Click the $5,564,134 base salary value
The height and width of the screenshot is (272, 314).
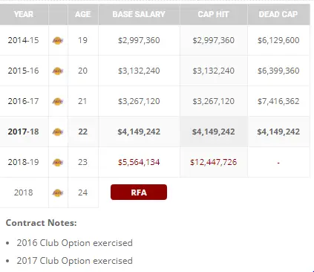(x=139, y=162)
